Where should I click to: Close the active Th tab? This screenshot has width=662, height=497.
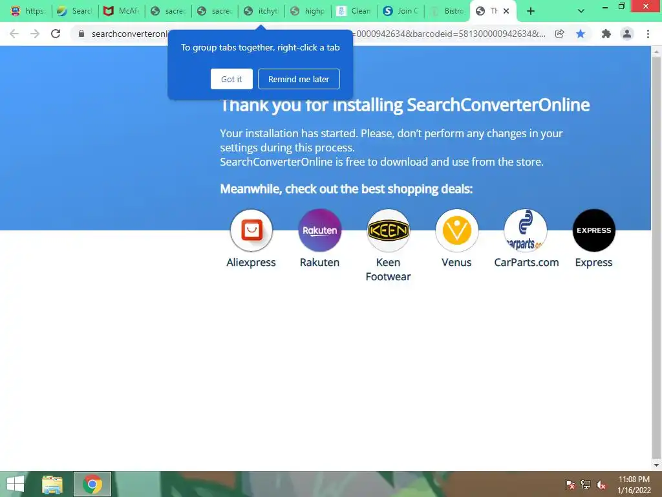[x=506, y=11]
